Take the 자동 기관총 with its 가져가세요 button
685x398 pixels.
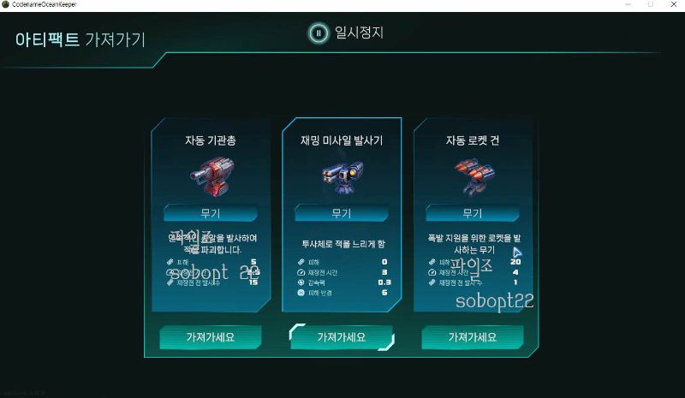tap(211, 337)
